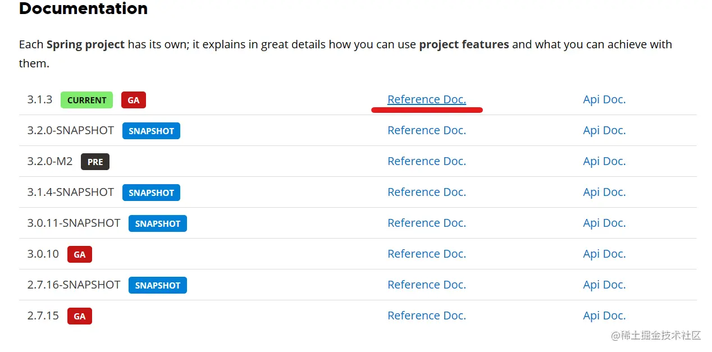Click the SNAPSHOT badge next to 3.2.0-SNAPSHOT
The height and width of the screenshot is (352, 712).
[151, 131]
